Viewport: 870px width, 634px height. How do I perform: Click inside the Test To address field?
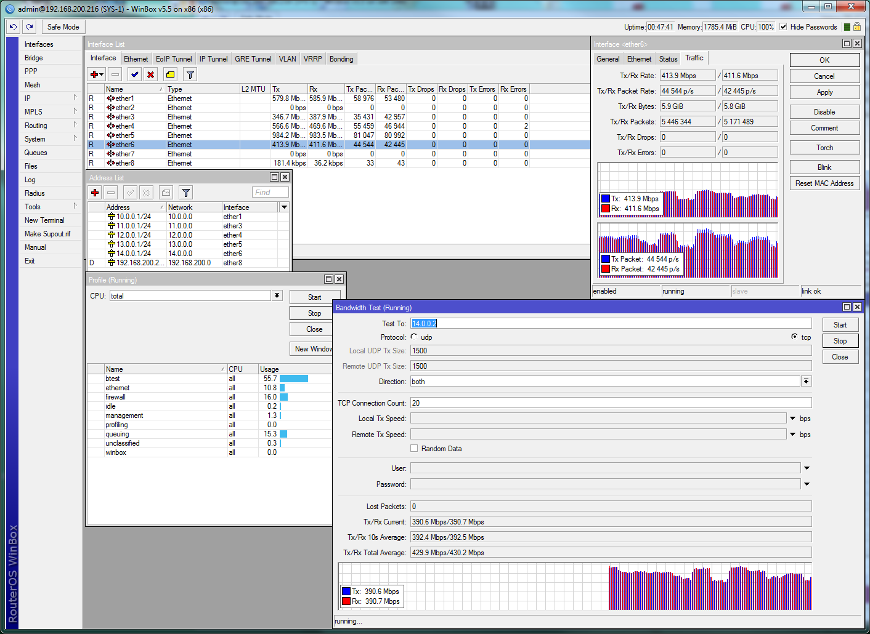click(555, 323)
